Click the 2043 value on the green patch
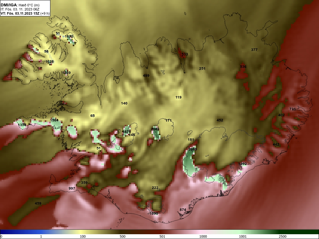The height and width of the screenshot is (239, 319). coord(155,129)
